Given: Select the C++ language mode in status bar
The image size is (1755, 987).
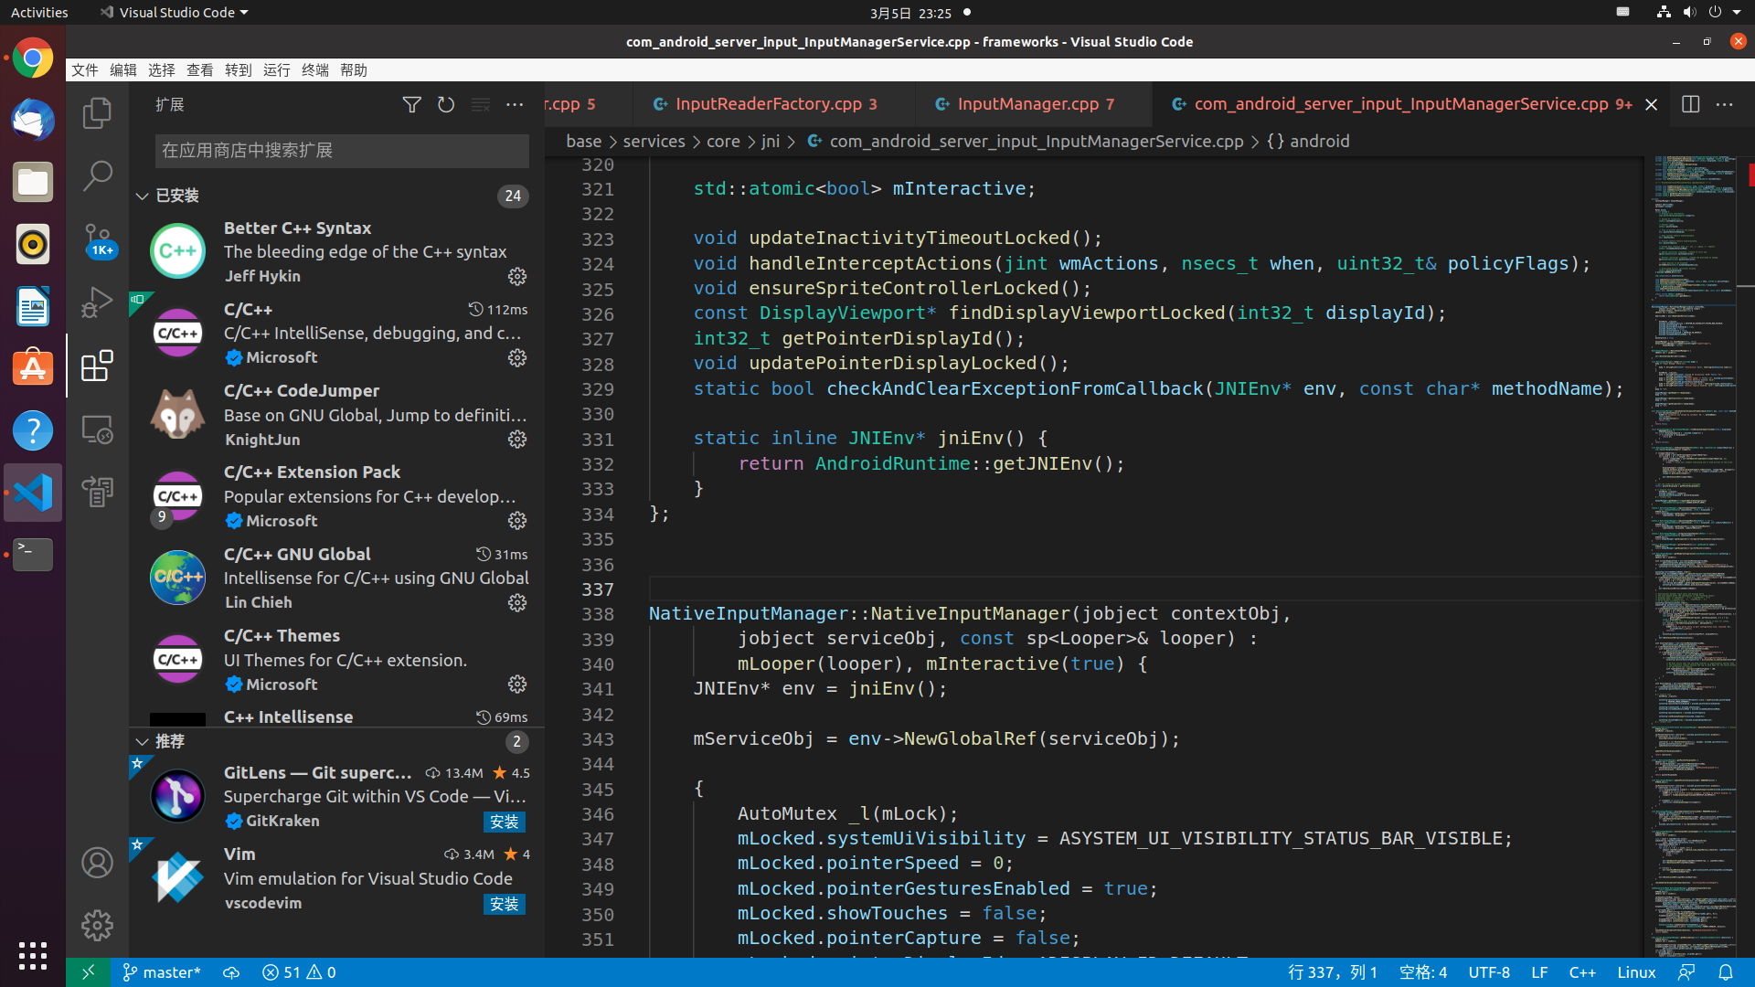Looking at the screenshot, I should [x=1581, y=972].
